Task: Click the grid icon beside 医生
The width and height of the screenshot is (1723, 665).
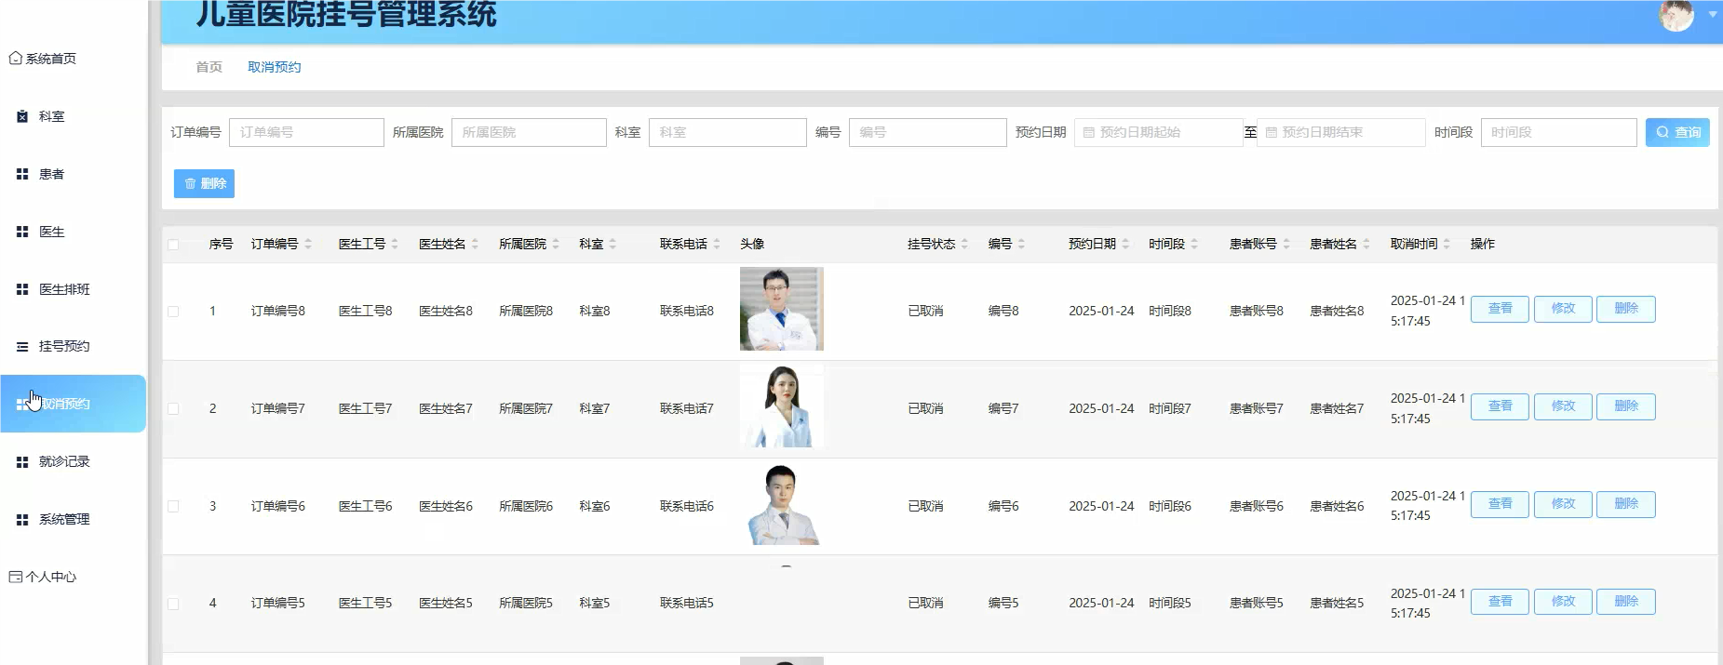Action: (x=22, y=232)
